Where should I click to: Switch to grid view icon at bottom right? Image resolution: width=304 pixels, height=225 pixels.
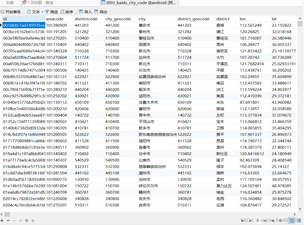click(292, 221)
